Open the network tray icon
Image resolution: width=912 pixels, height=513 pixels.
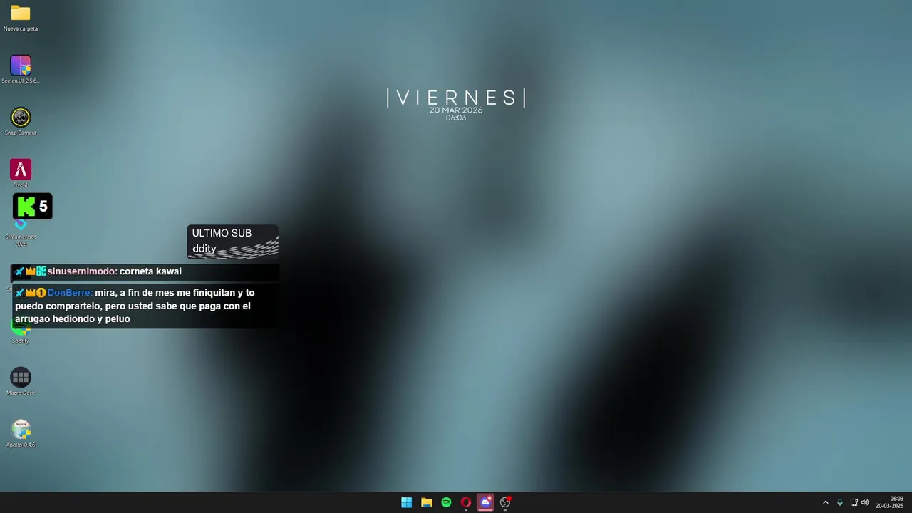coord(854,502)
